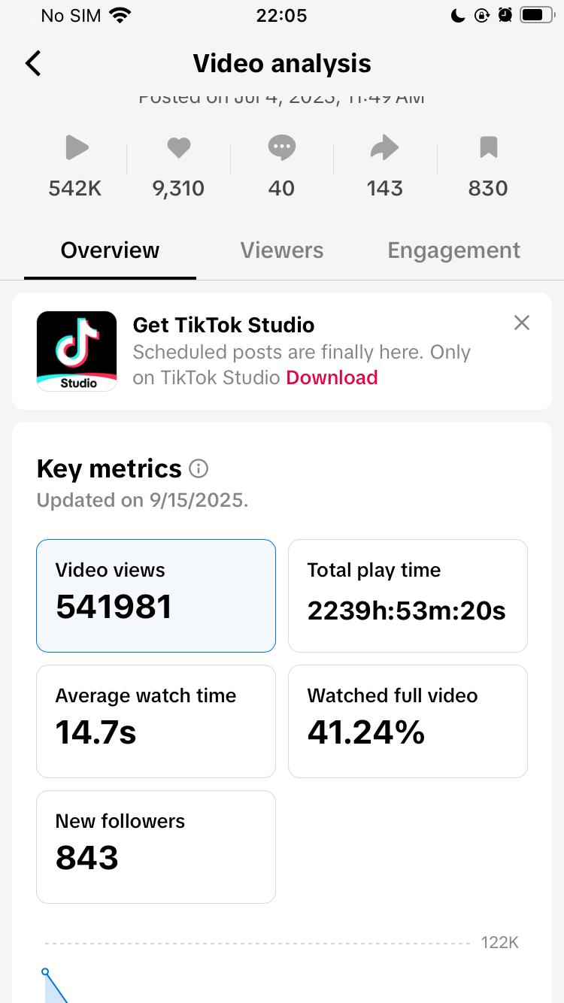Select the Watched full video card
This screenshot has height=1003, width=564.
click(408, 721)
